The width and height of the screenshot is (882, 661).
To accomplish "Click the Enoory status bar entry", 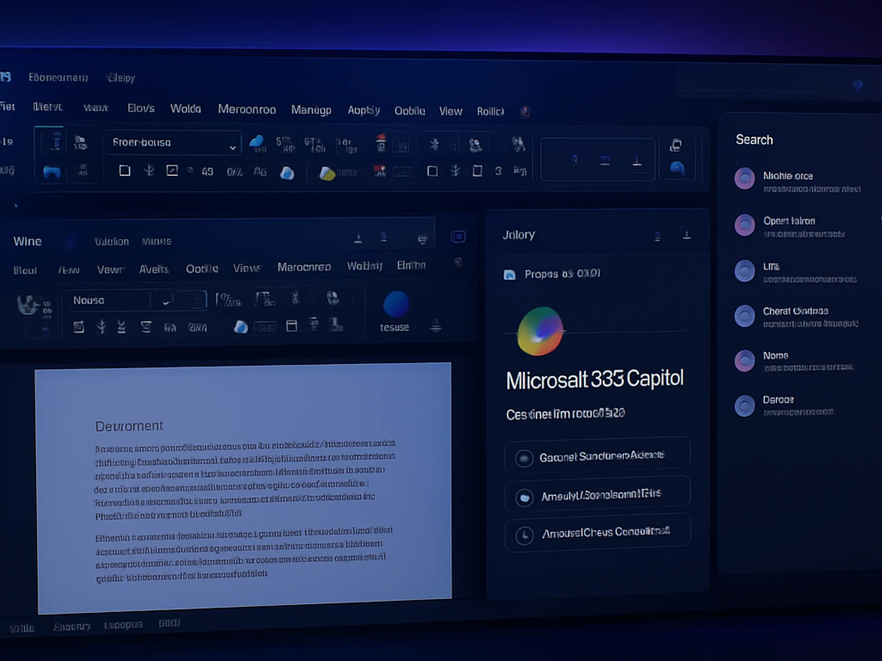I will coord(72,626).
